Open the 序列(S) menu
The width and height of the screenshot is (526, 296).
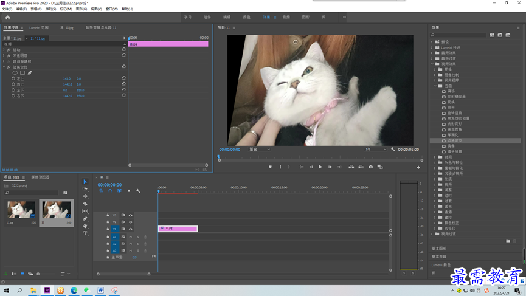pyautogui.click(x=50, y=9)
